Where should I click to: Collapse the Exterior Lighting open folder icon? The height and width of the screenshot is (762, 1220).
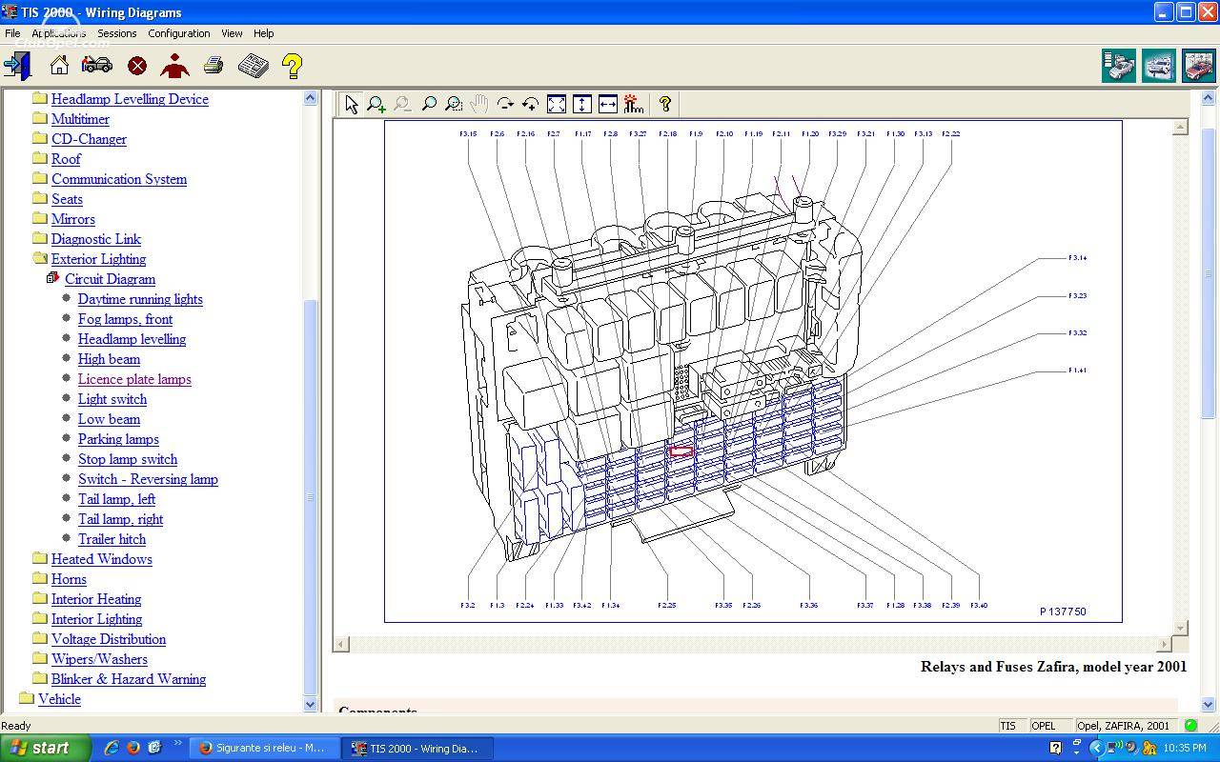point(39,258)
